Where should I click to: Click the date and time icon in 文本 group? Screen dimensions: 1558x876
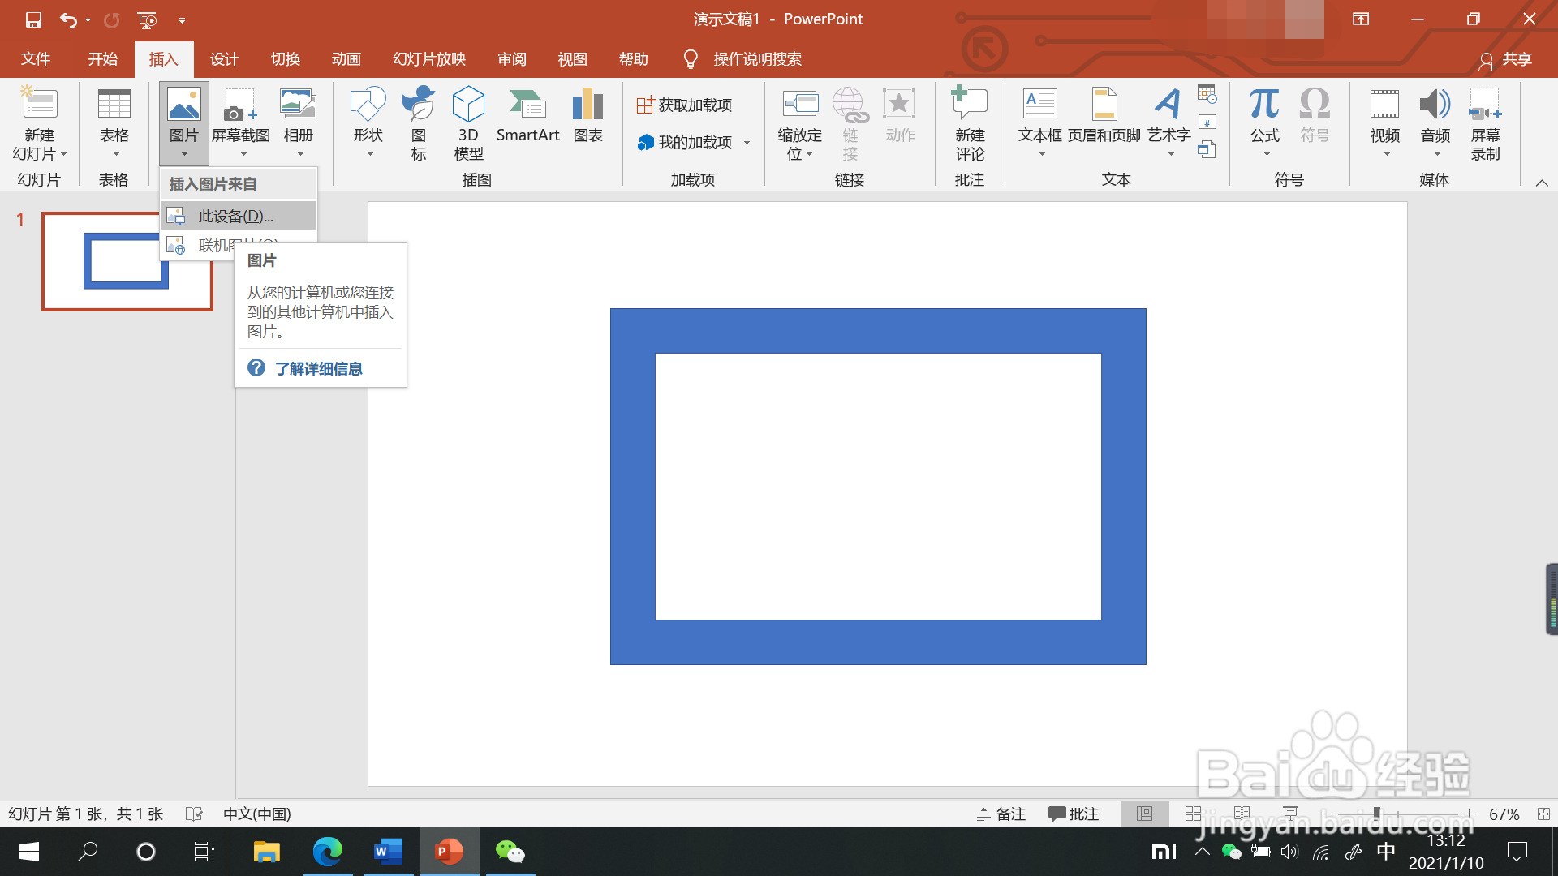pos(1207,94)
